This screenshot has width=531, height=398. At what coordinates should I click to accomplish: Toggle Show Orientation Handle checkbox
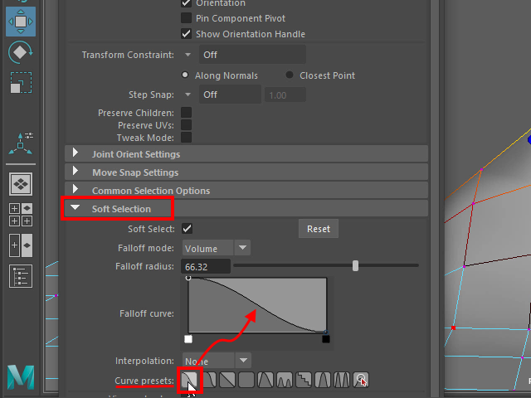pyautogui.click(x=186, y=34)
